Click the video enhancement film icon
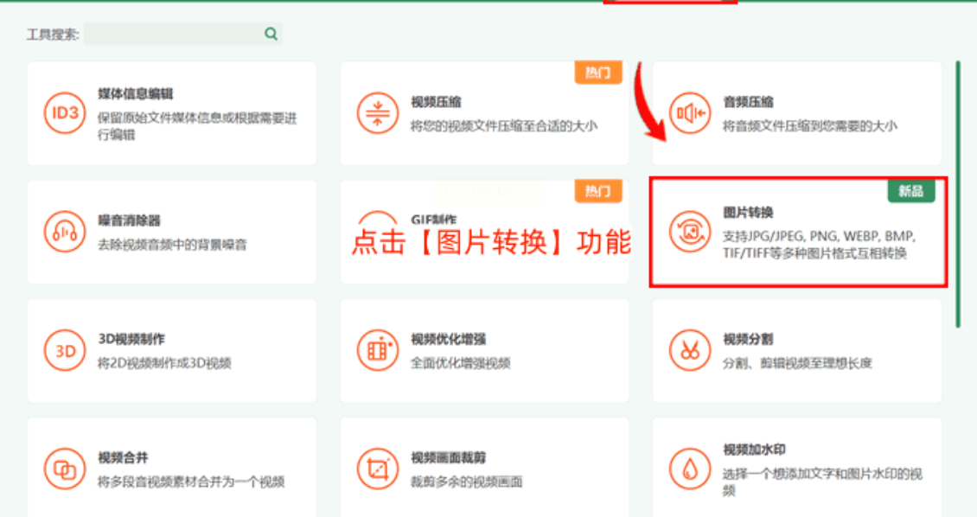This screenshot has width=977, height=517. click(x=378, y=351)
